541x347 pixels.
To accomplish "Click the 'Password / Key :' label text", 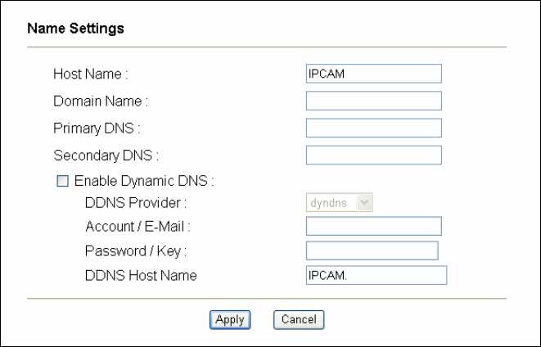I will (x=136, y=250).
